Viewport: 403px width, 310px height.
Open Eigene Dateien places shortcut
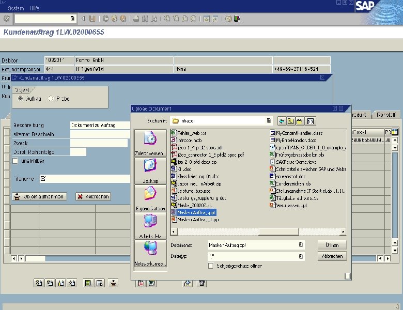click(150, 198)
